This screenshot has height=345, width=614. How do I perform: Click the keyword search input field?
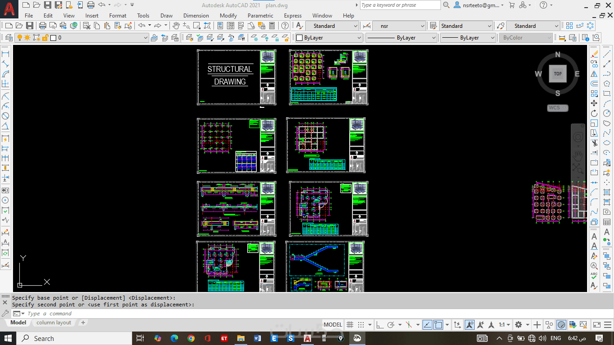coord(400,5)
